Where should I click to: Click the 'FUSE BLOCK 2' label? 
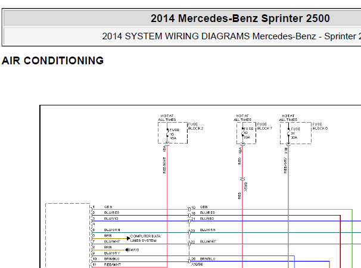tap(196, 126)
